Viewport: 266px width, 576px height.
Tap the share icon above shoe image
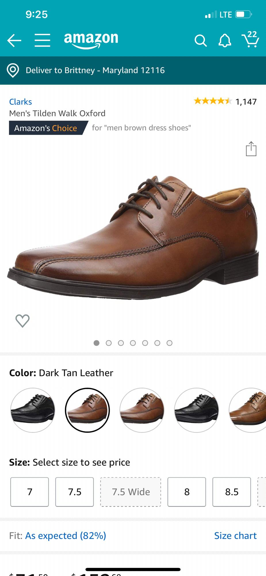[x=251, y=149]
